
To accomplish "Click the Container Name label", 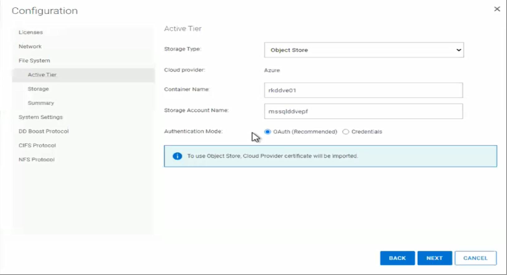I will (187, 89).
